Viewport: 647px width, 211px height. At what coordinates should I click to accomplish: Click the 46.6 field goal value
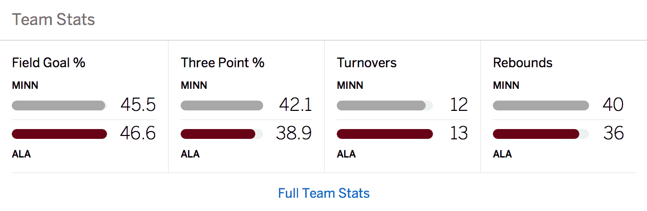[138, 133]
